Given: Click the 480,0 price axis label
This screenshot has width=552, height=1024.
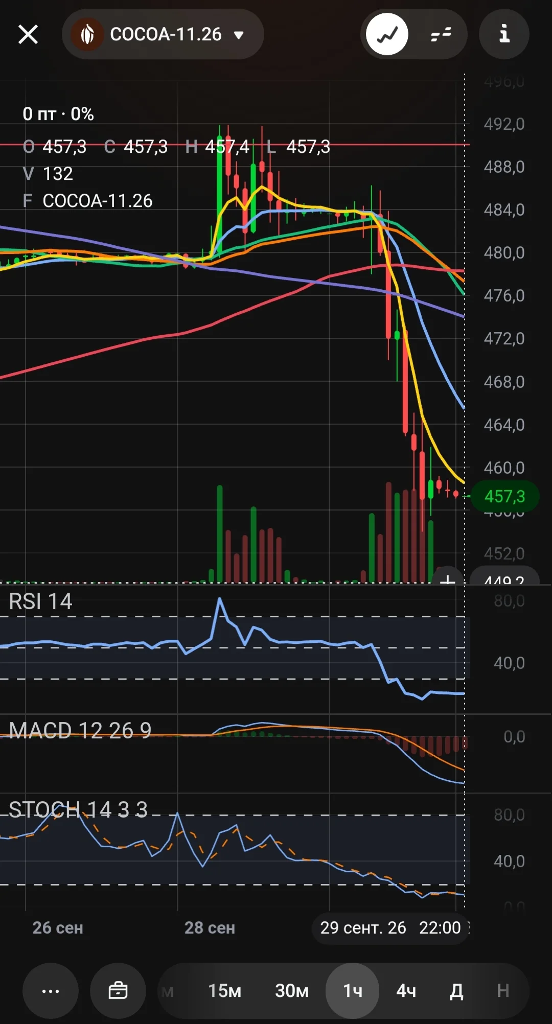Looking at the screenshot, I should point(504,252).
